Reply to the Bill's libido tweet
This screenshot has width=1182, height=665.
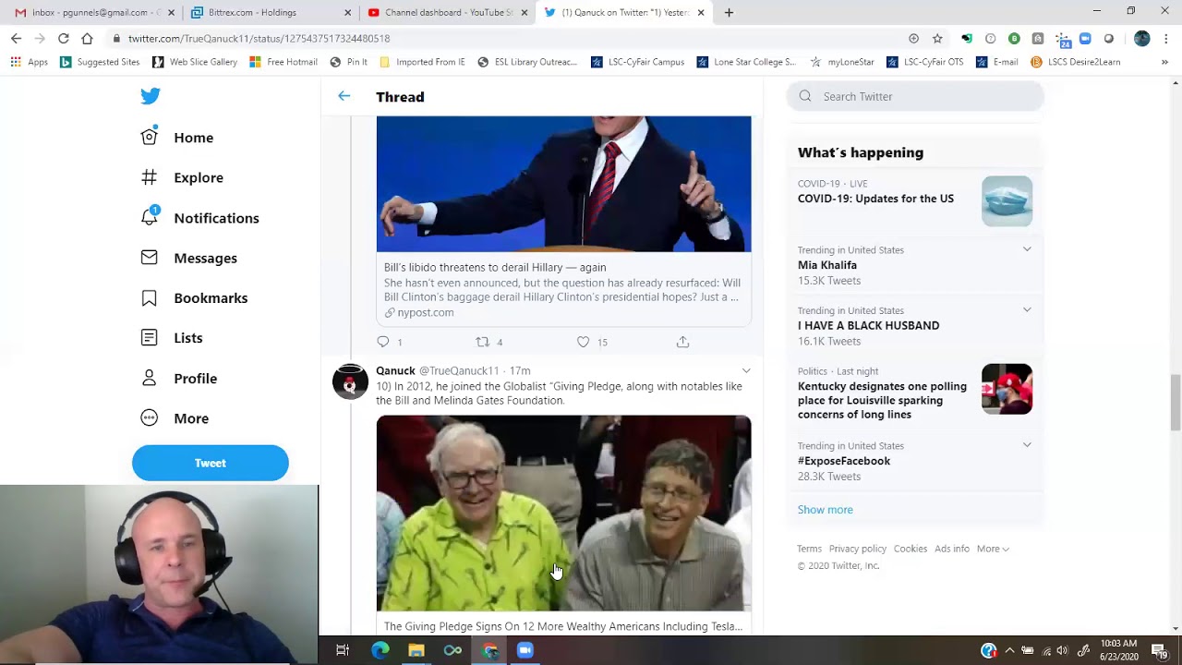pos(383,342)
